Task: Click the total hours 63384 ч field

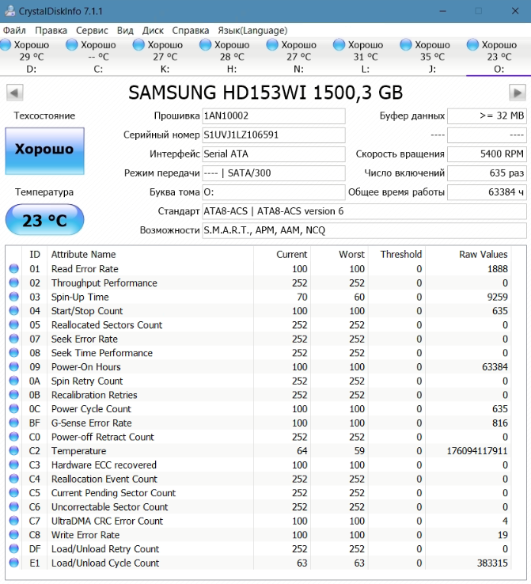Action: pyautogui.click(x=487, y=192)
